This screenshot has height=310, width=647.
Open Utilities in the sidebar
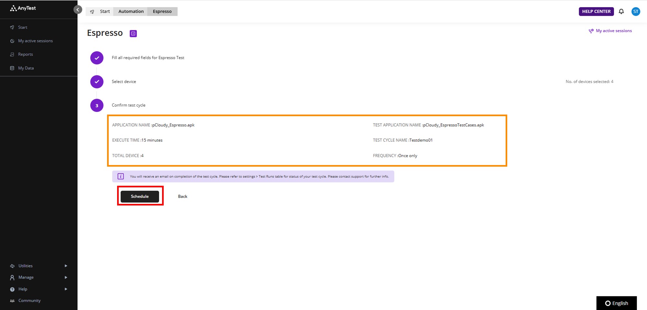26,266
